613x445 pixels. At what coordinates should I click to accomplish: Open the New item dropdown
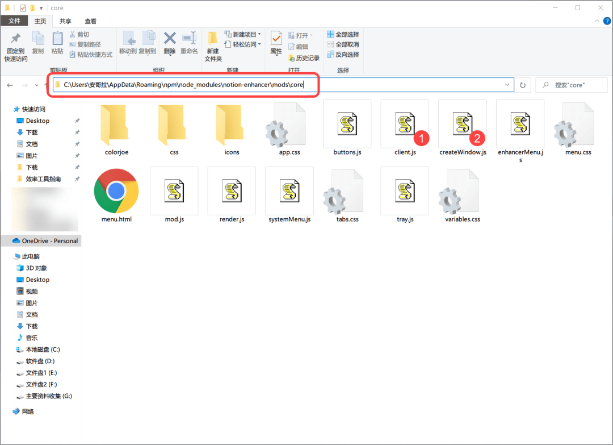coord(243,35)
